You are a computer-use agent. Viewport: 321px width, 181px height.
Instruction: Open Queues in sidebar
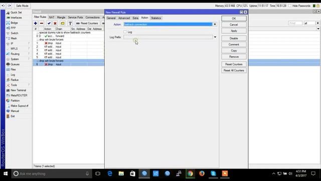(15, 64)
